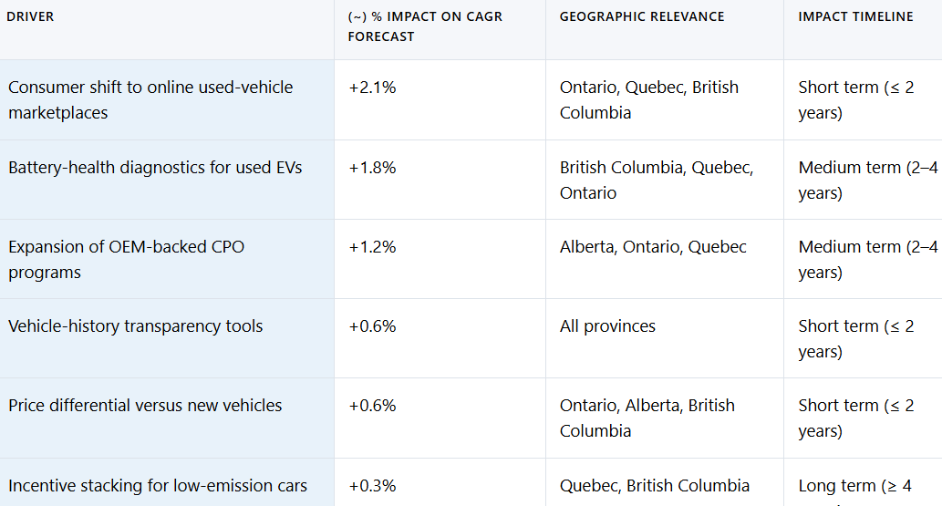Click the Quebec, British Columbia cell
This screenshot has width=942, height=506.
(x=654, y=486)
